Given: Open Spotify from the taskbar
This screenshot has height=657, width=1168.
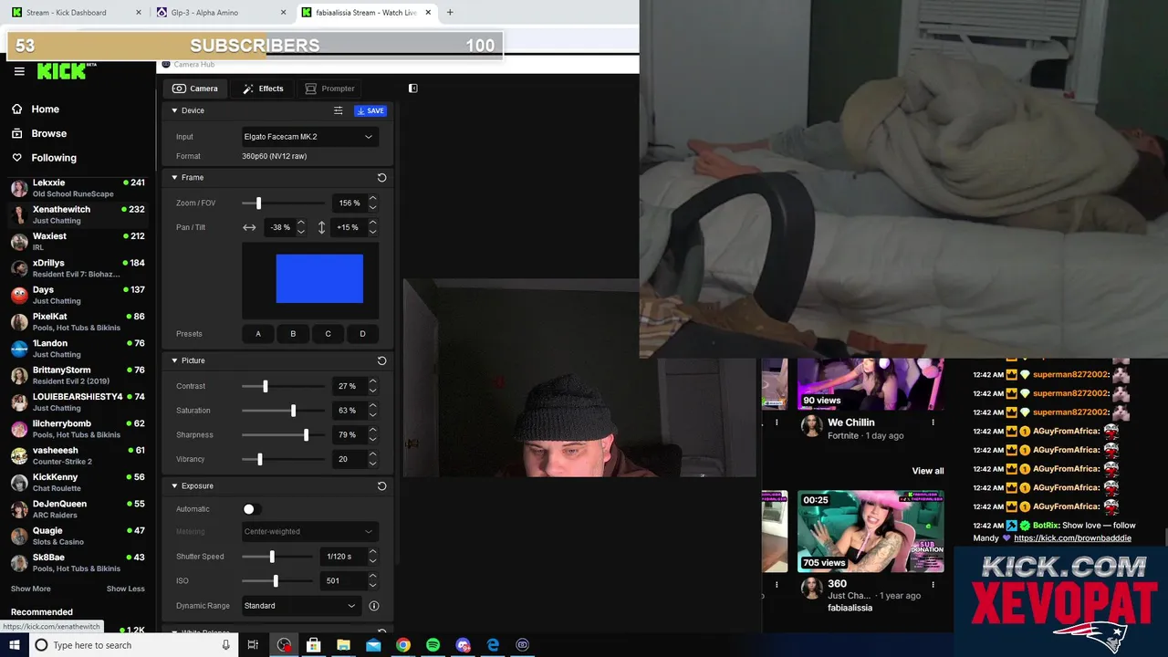Looking at the screenshot, I should pyautogui.click(x=433, y=645).
